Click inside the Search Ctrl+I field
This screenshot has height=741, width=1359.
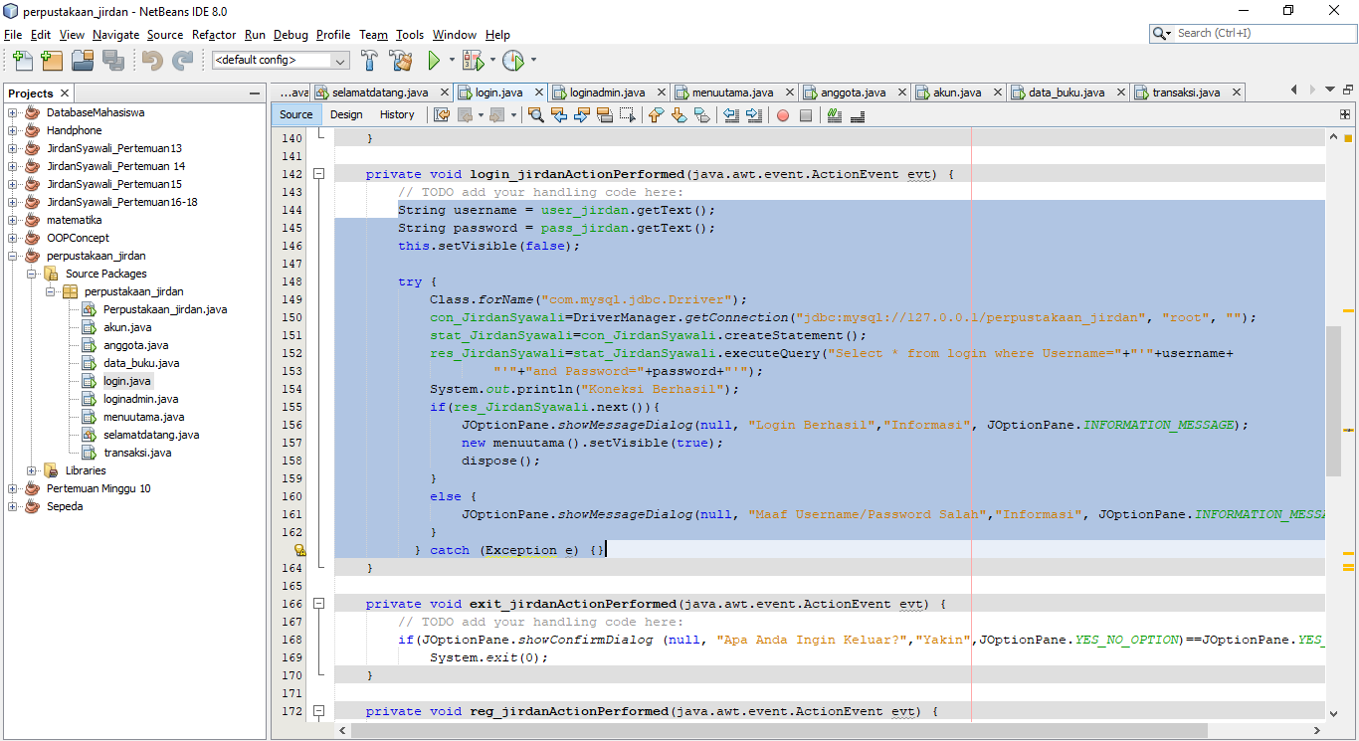click(x=1249, y=32)
